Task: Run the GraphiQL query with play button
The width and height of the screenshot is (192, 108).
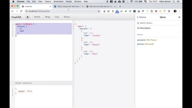Action: pyautogui.click(x=28, y=17)
